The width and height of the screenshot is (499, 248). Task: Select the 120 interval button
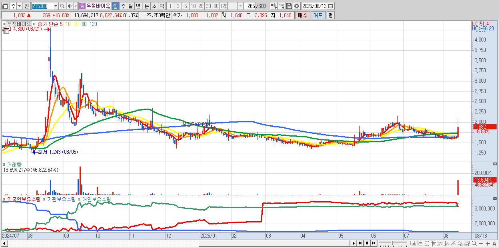point(224,6)
